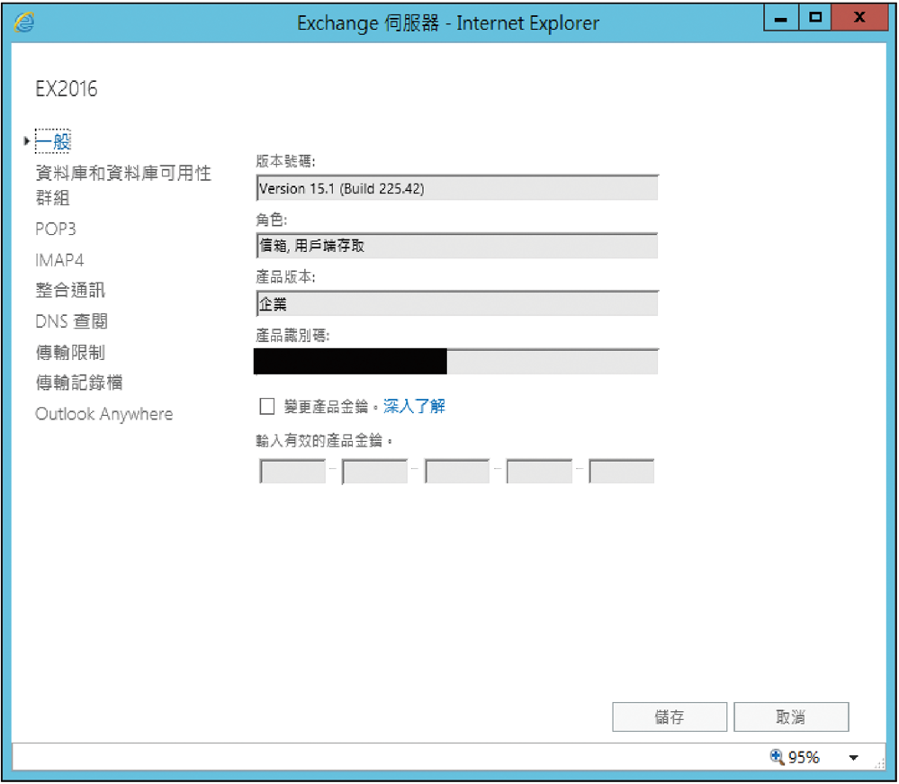Click the 版本號碼 field showing Version 15.1
Viewport: 899px width, 784px height.
(457, 188)
